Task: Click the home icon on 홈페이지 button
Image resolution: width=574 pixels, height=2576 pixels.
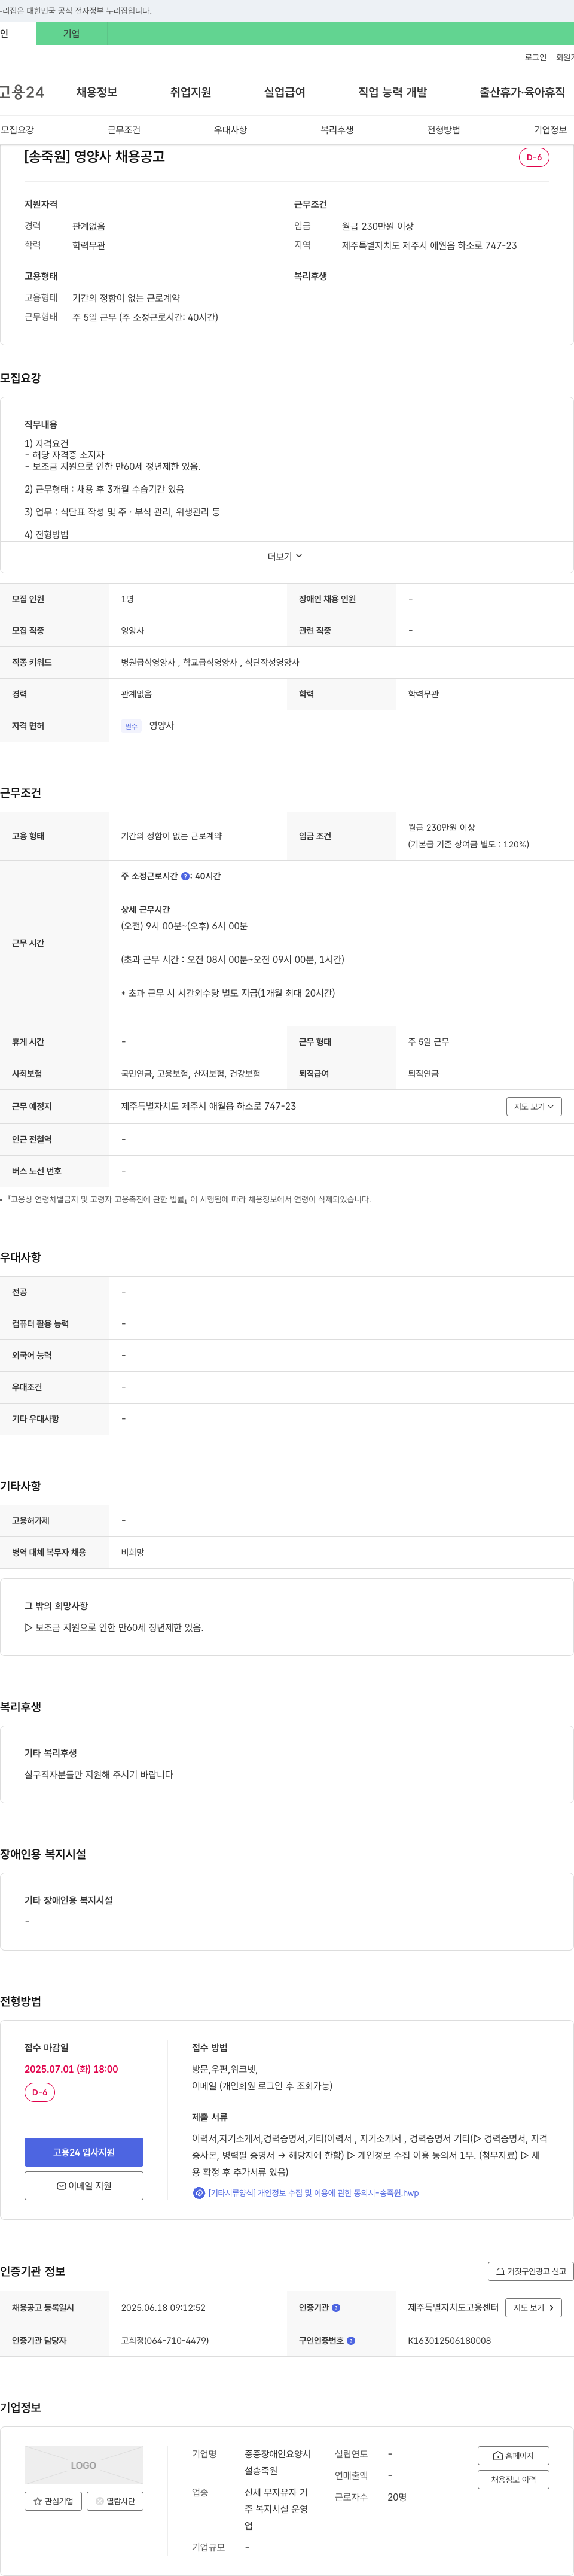Action: click(498, 2456)
